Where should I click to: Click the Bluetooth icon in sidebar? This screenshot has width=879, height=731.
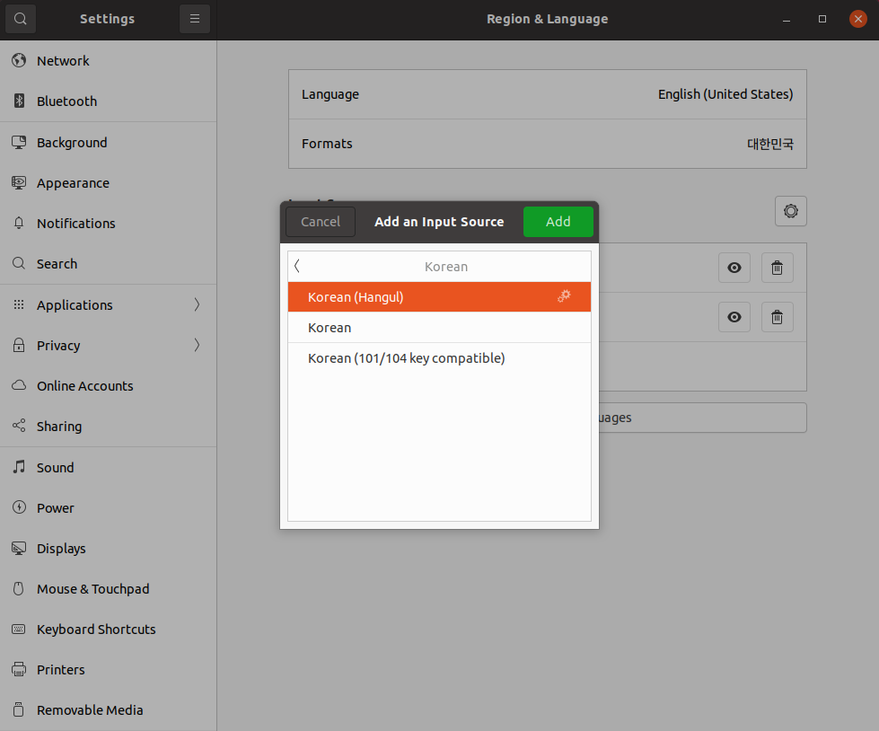pos(19,101)
